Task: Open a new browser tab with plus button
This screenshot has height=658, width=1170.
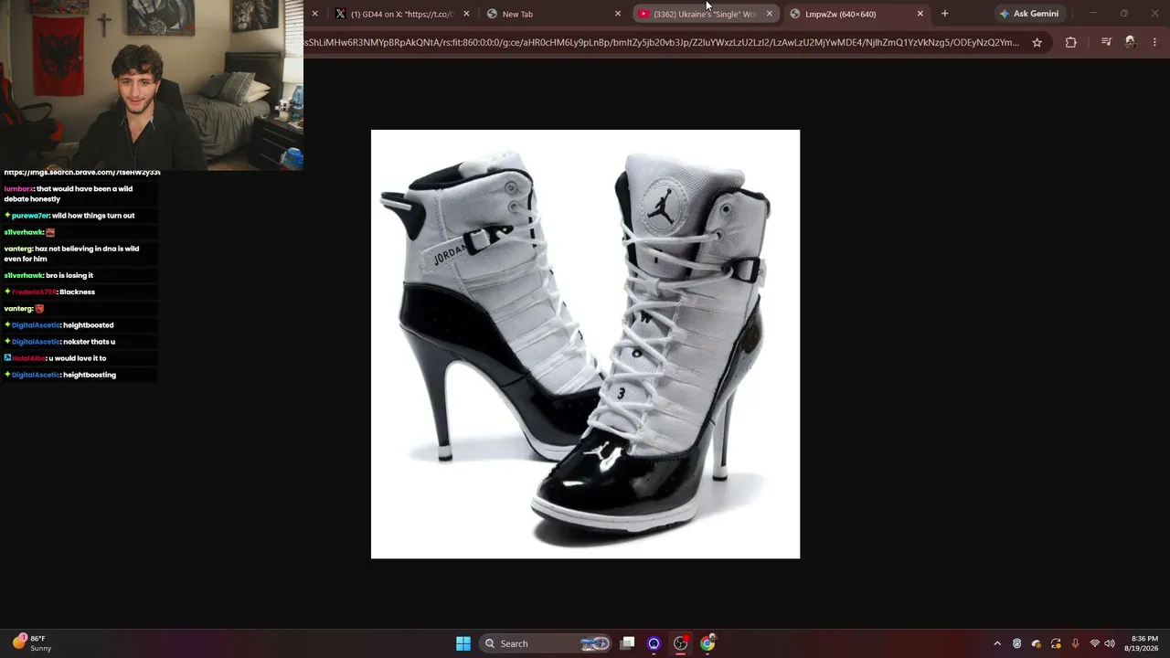Action: coord(945,14)
